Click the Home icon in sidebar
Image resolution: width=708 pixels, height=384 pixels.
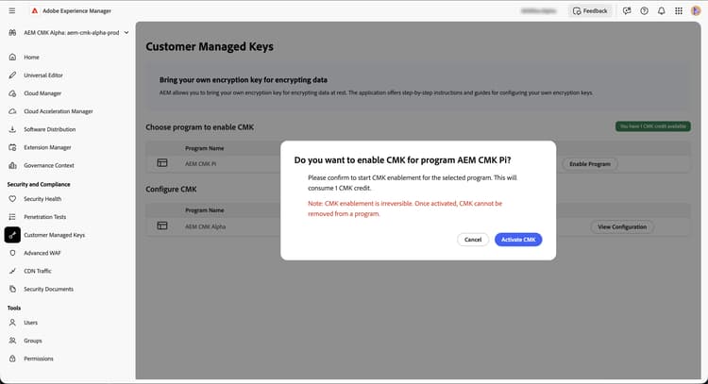12,58
